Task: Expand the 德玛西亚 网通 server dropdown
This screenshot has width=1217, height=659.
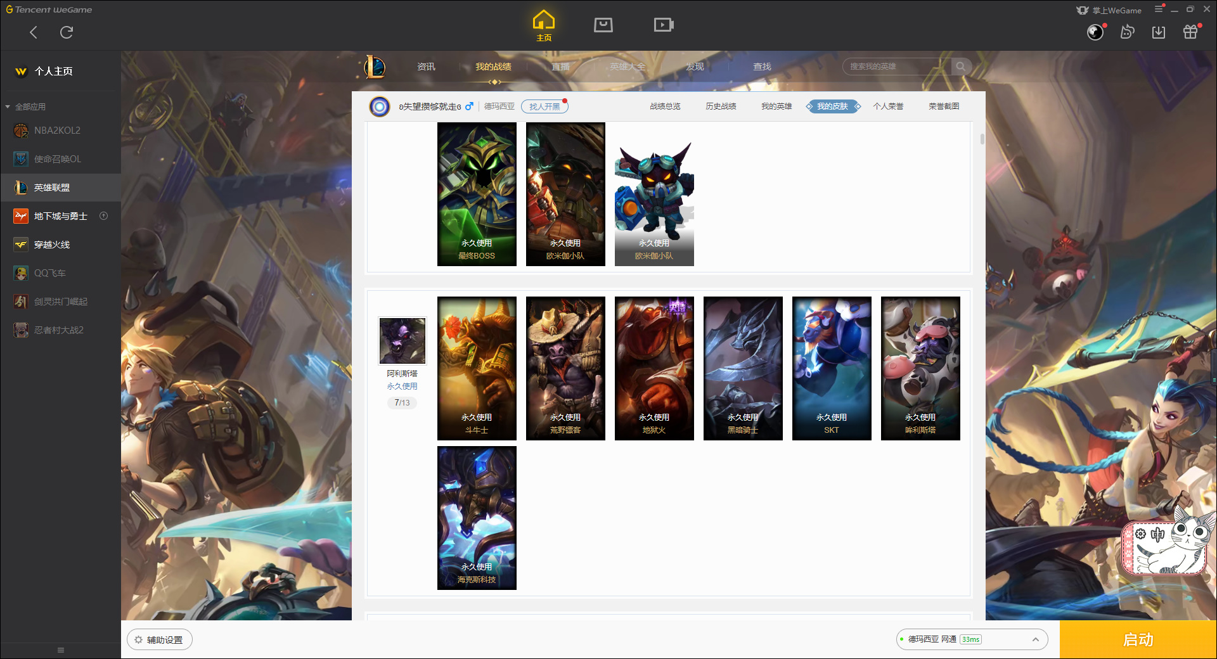Action: 972,639
